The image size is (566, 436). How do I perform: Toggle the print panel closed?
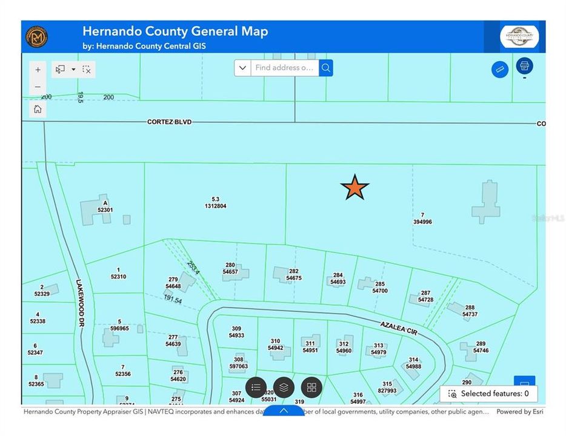(524, 65)
